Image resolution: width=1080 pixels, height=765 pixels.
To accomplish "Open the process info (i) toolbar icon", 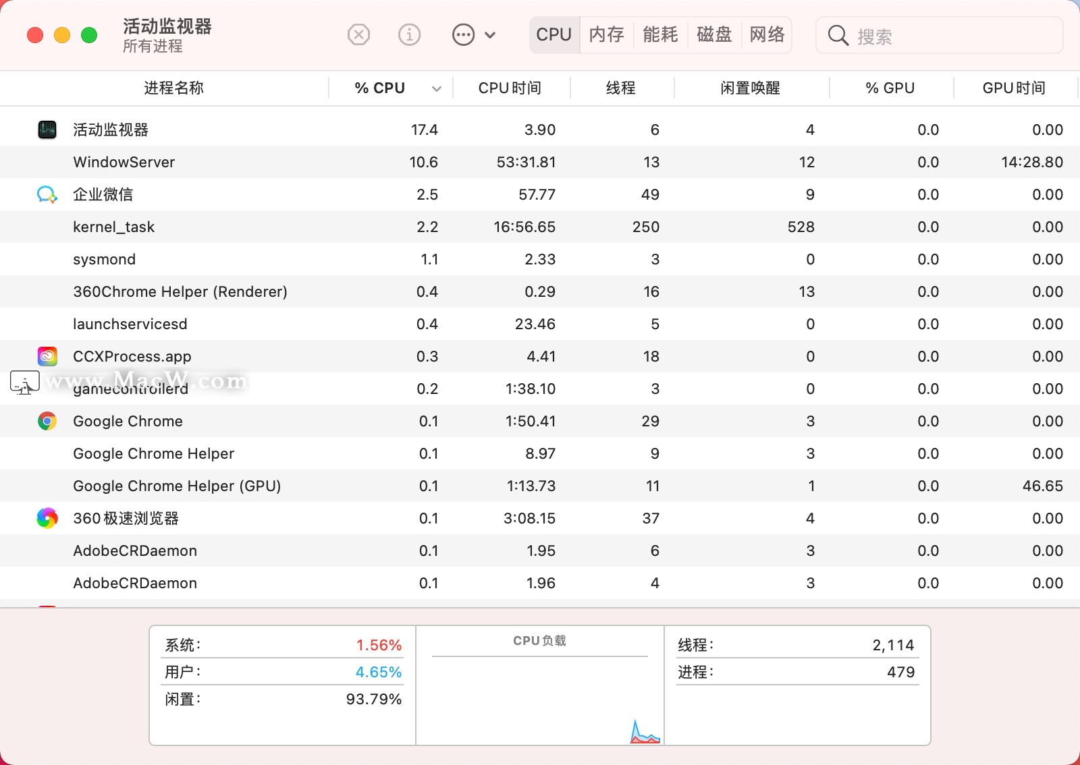I will tap(409, 34).
